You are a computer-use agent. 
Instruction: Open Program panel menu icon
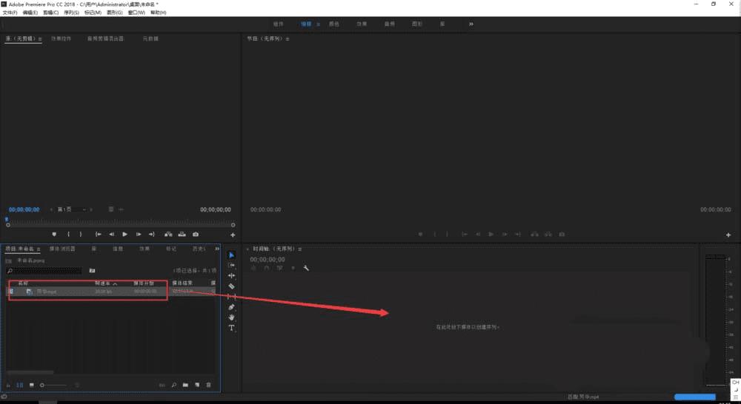pos(288,38)
